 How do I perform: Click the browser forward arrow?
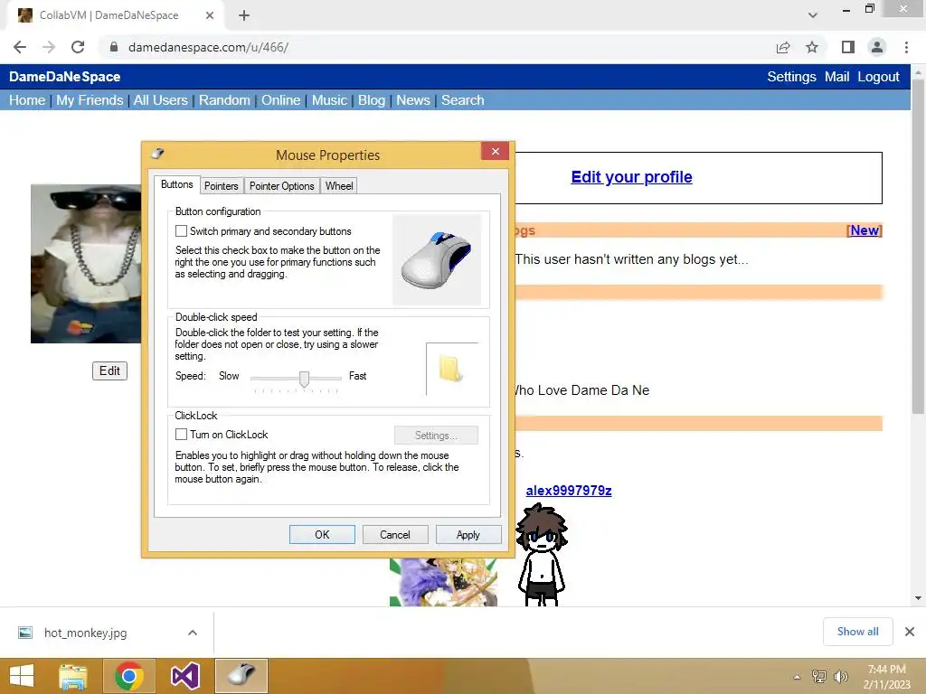point(49,47)
